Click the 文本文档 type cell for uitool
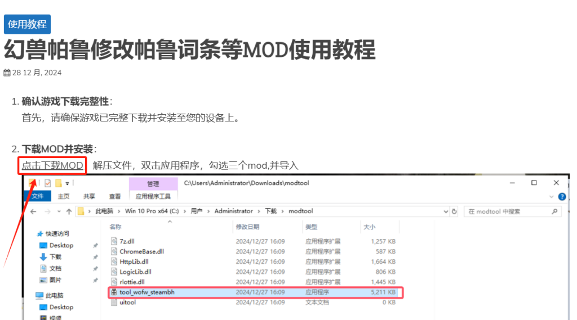Image resolution: width=577 pixels, height=320 pixels. [x=317, y=303]
